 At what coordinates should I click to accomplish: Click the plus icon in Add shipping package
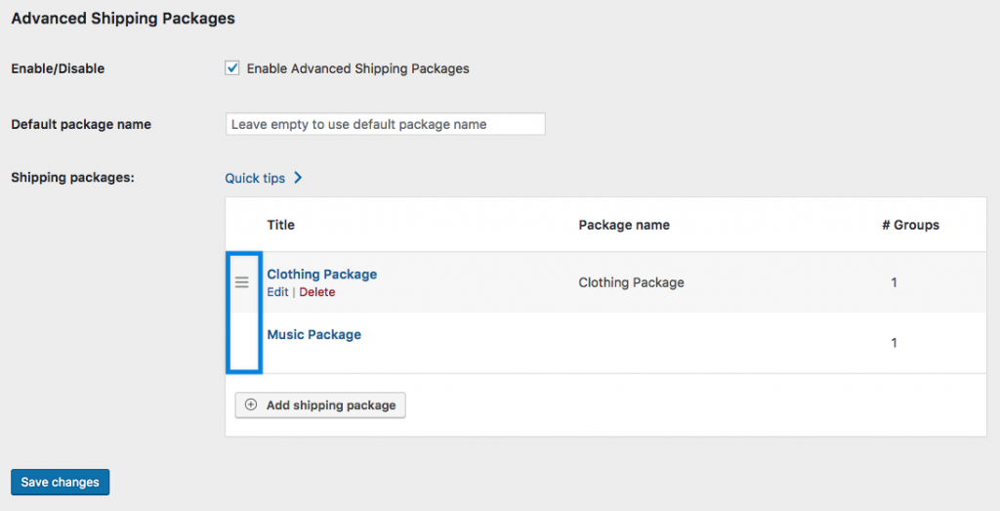coord(251,405)
